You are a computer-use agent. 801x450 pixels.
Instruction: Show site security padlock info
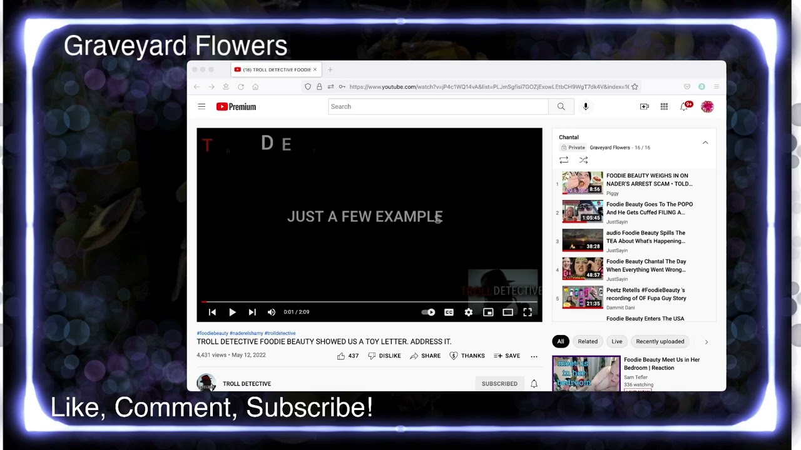(x=319, y=87)
